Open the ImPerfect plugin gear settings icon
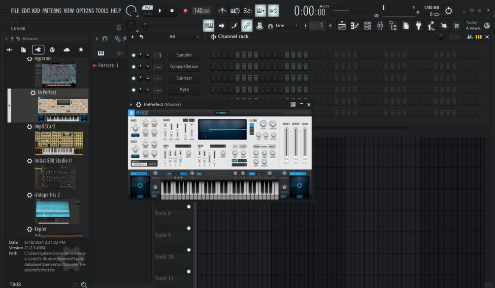The height and width of the screenshot is (288, 495). click(x=138, y=104)
